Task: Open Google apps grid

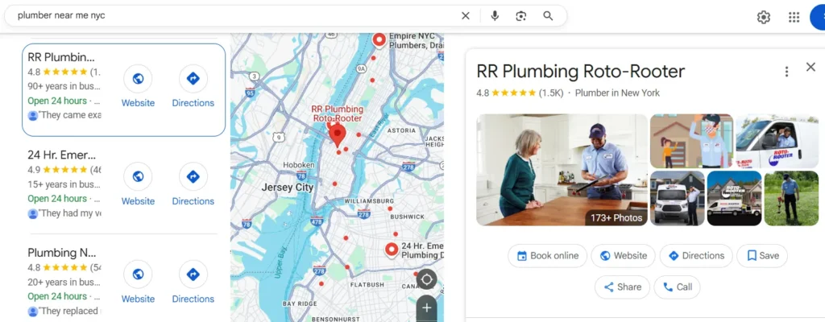Action: tap(794, 18)
